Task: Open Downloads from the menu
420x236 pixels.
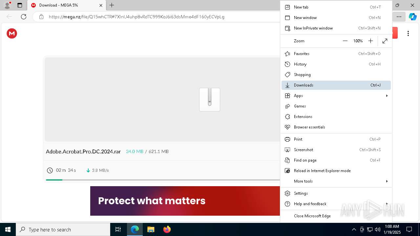Action: [x=336, y=85]
